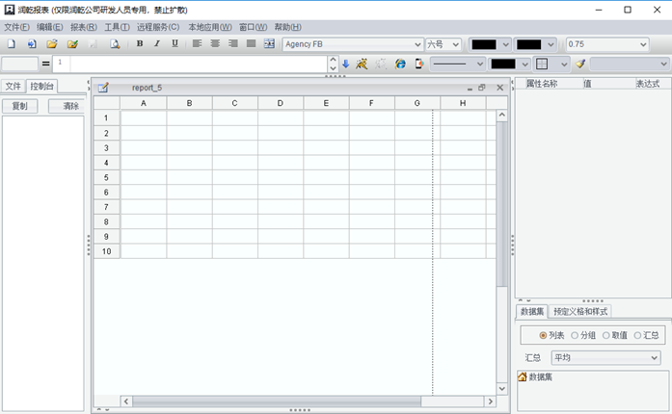Click the 清除 button
This screenshot has height=414, width=672.
67,106
